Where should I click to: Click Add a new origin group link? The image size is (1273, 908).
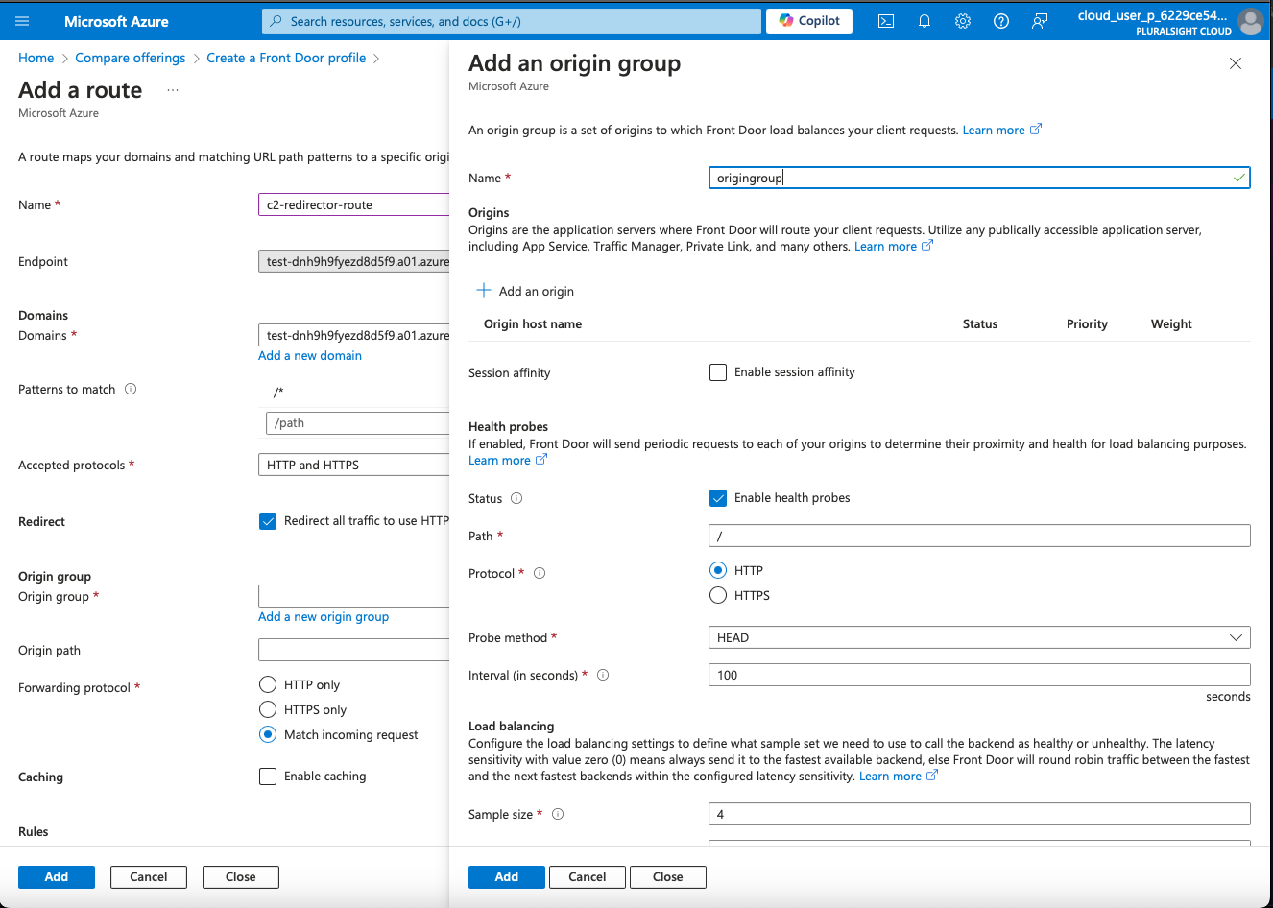pos(324,616)
